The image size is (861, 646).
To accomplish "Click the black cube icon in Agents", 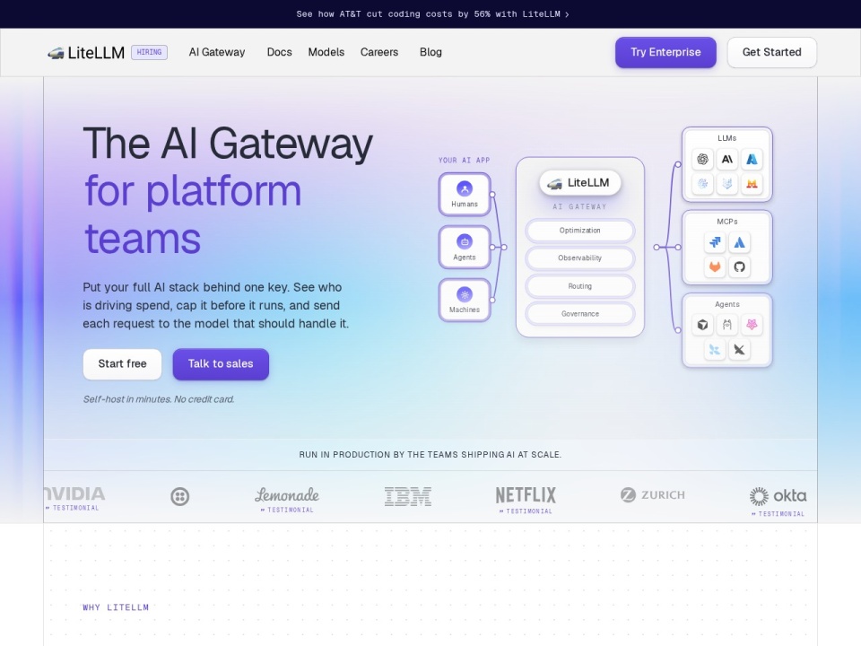I will [702, 325].
